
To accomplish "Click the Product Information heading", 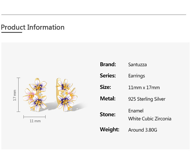I will (x=33, y=27).
